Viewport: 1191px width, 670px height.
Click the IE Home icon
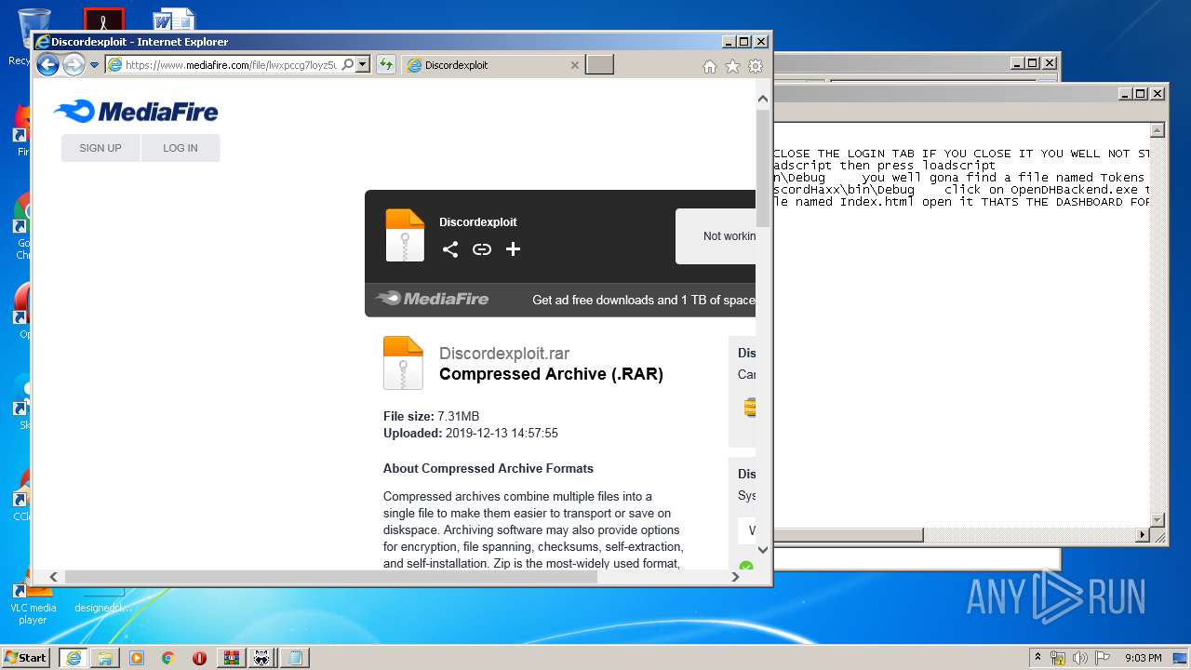pos(710,66)
